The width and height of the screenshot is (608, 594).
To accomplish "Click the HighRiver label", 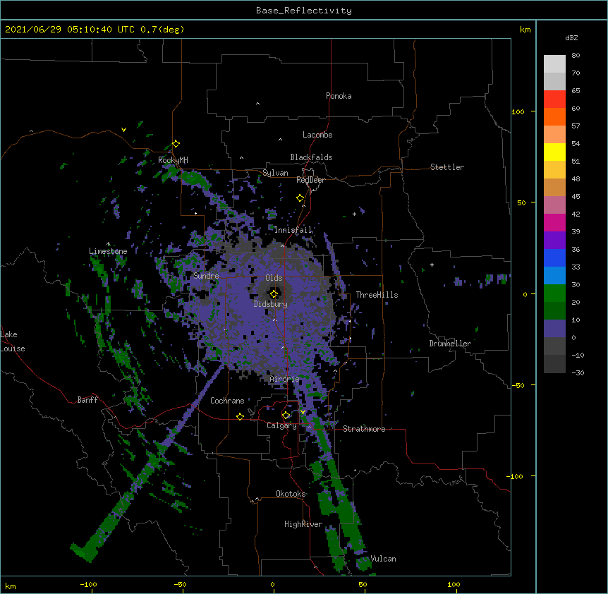I will click(303, 524).
